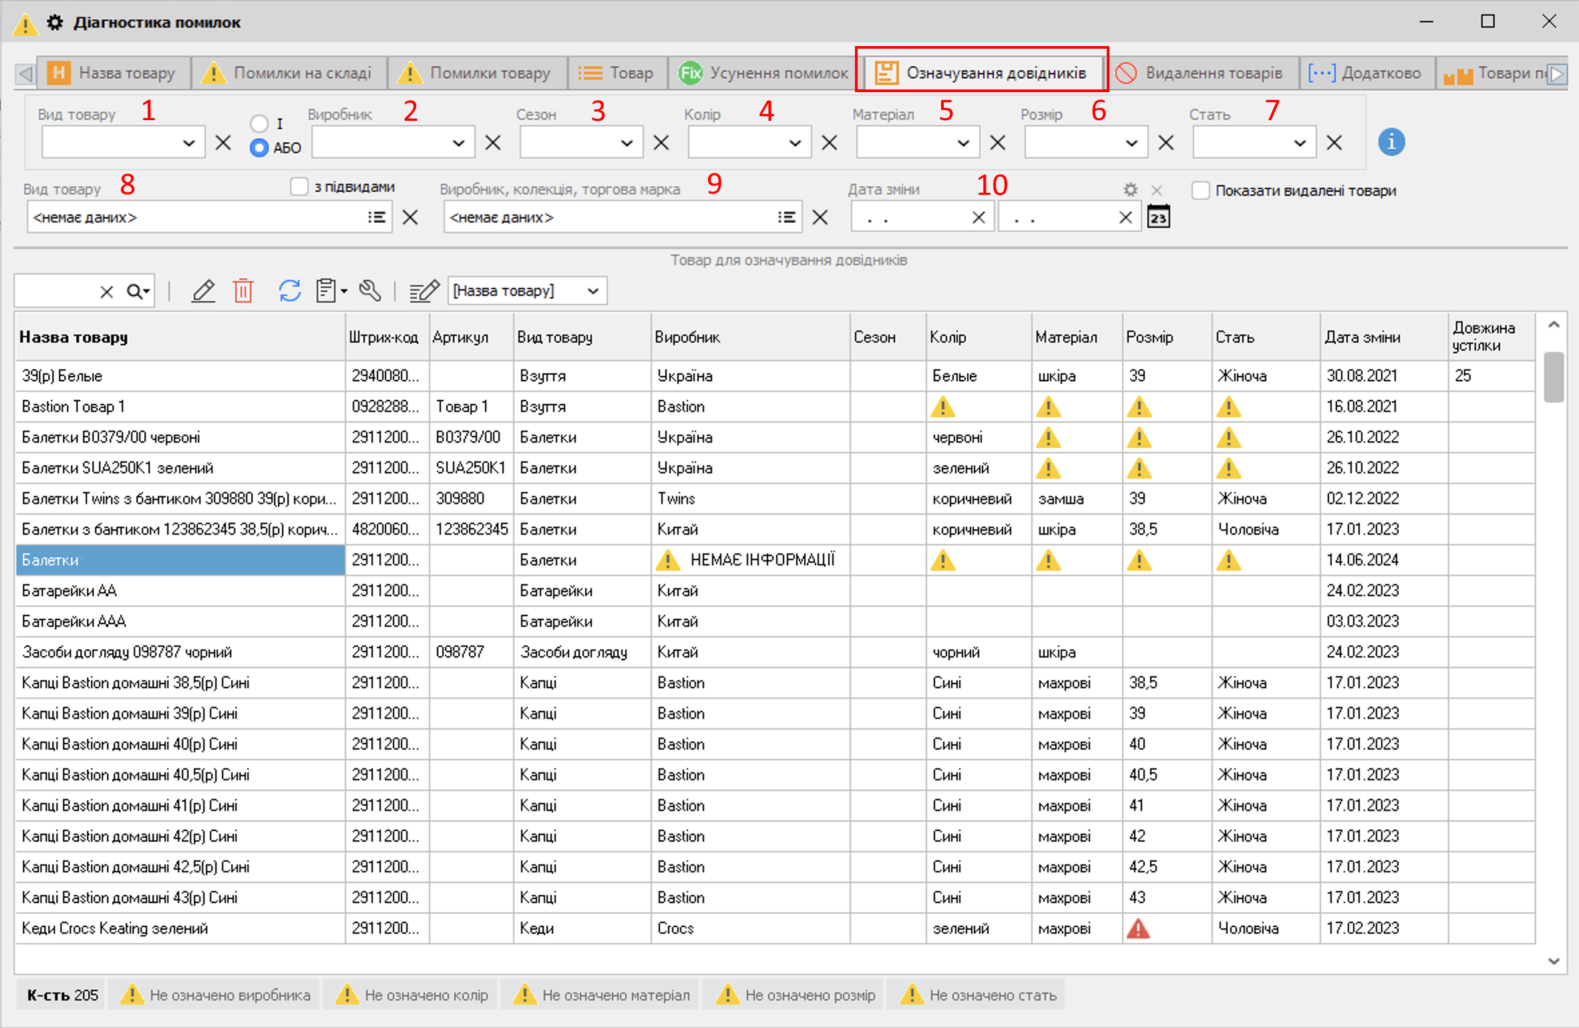The height and width of the screenshot is (1028, 1579).
Task: Enable the 'з підвидами' checkbox
Action: tap(299, 187)
